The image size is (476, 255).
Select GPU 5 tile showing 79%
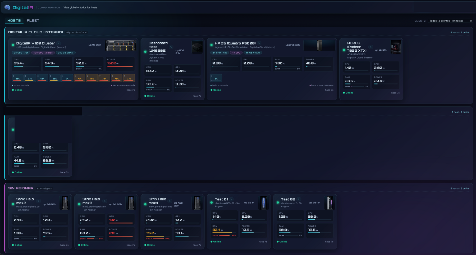(x=79, y=78)
